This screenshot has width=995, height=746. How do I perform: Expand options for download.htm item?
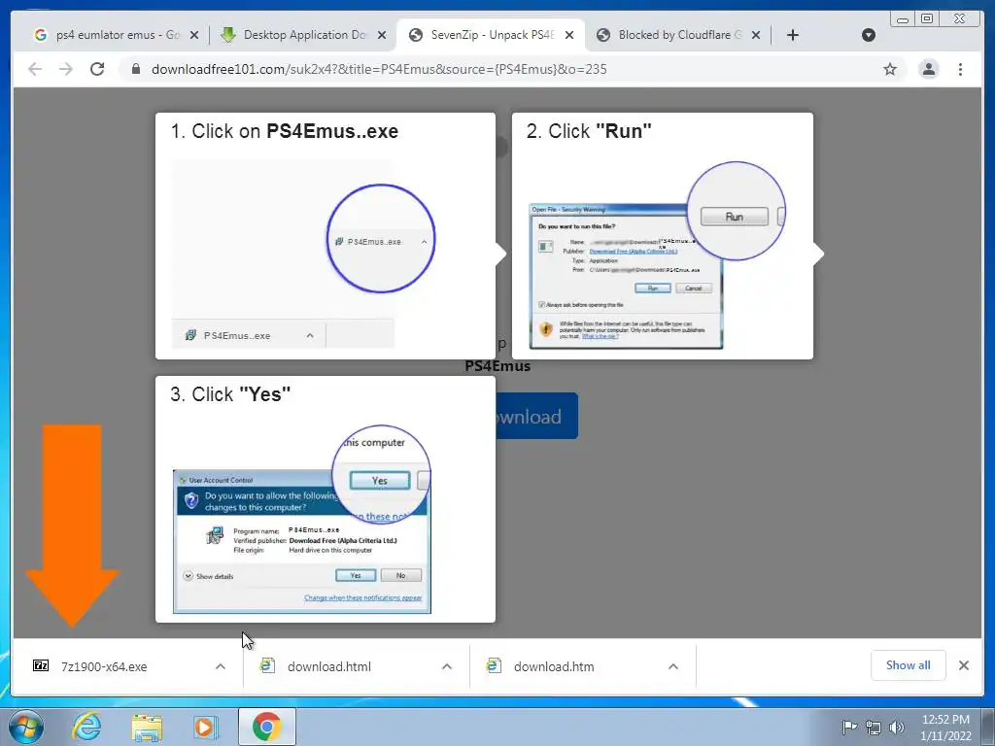673,666
